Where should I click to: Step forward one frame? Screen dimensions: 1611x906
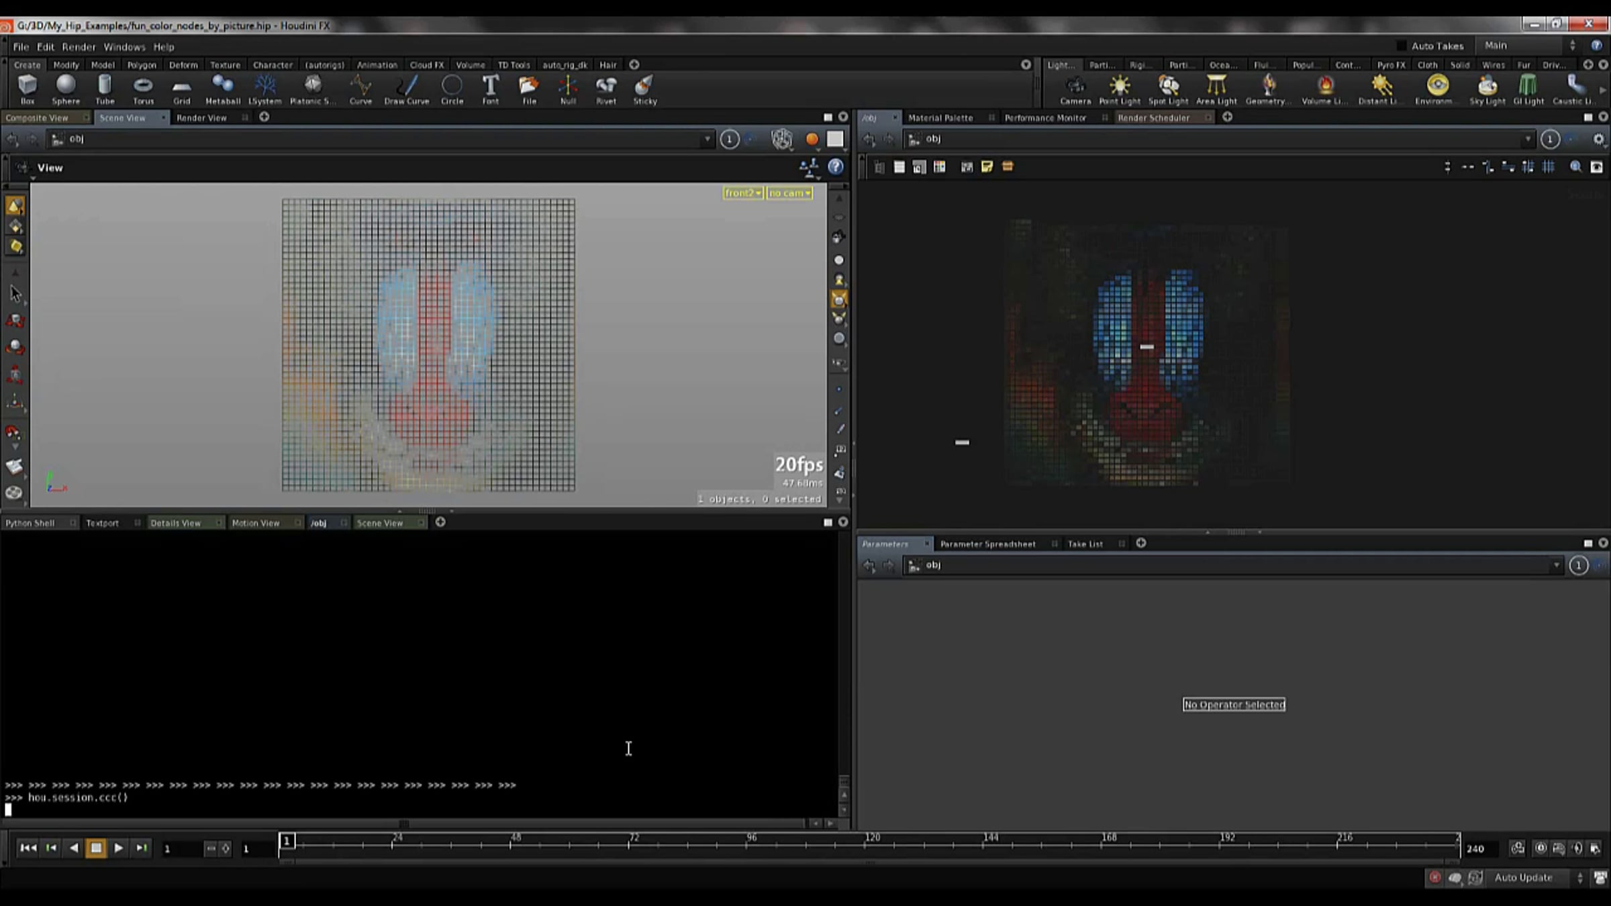point(142,848)
